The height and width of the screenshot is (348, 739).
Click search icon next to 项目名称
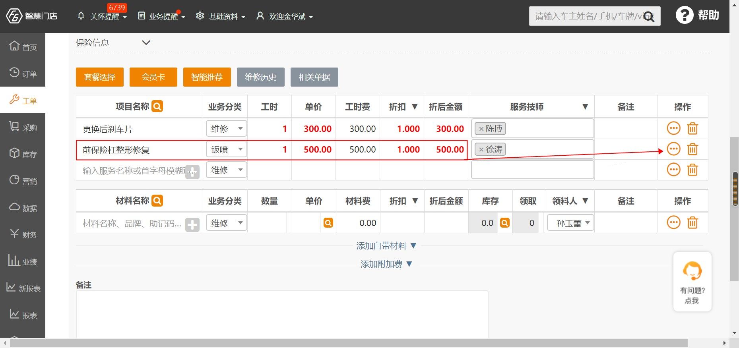coord(157,106)
